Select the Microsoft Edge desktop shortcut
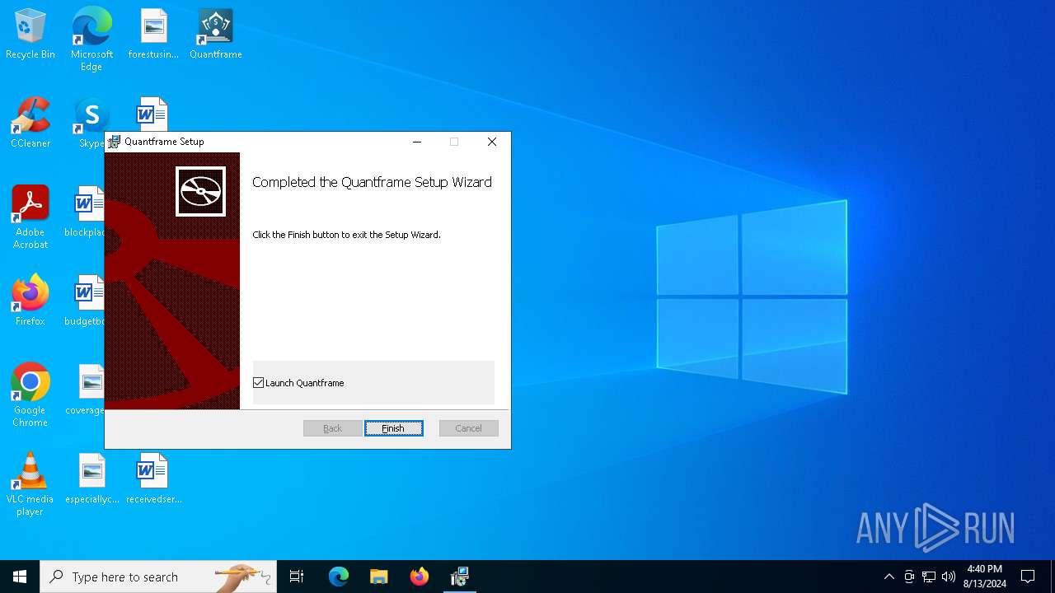The image size is (1055, 593). [x=91, y=39]
